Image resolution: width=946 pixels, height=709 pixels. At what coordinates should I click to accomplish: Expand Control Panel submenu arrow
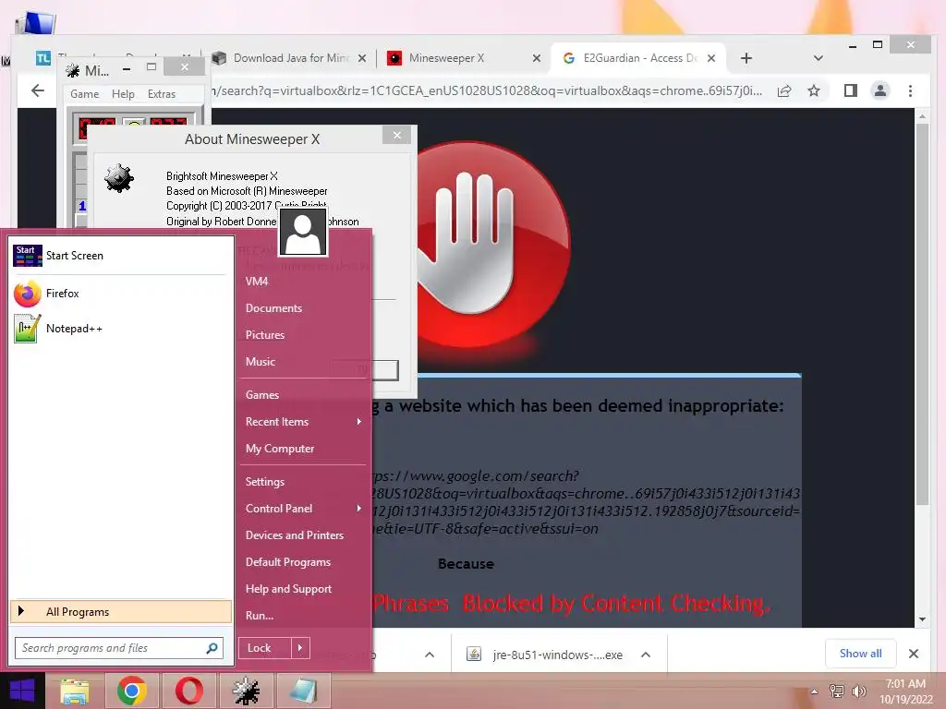(x=359, y=509)
